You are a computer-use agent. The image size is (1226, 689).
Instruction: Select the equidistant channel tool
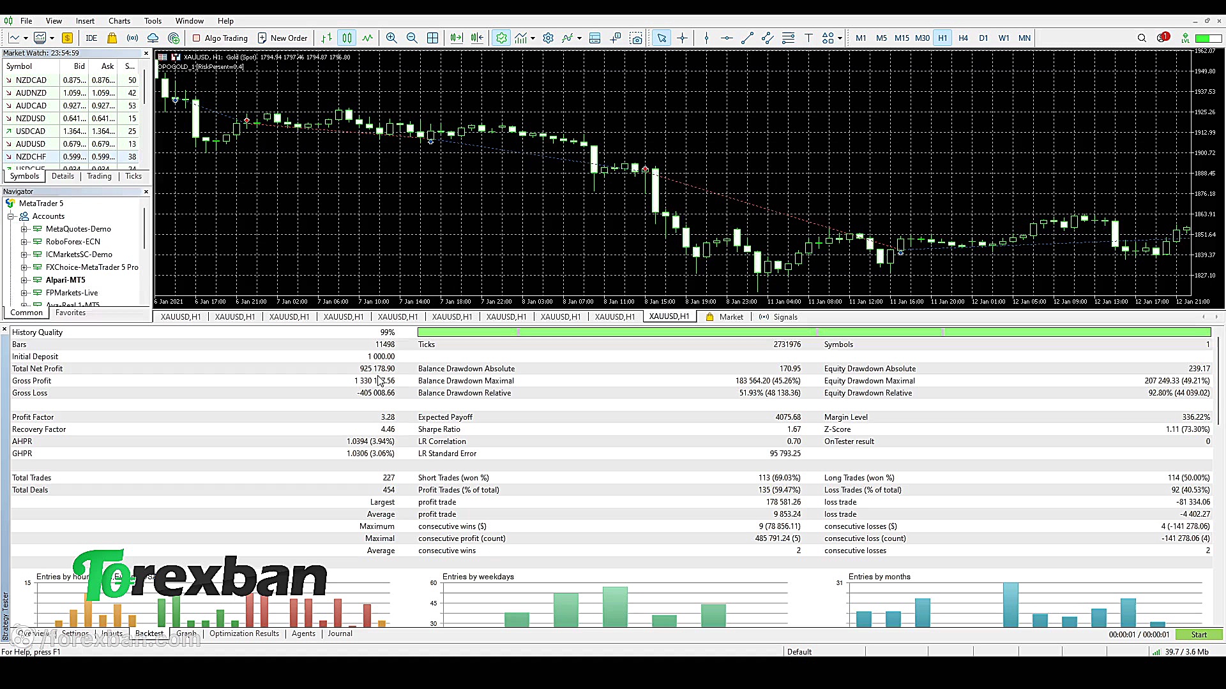[x=768, y=38]
